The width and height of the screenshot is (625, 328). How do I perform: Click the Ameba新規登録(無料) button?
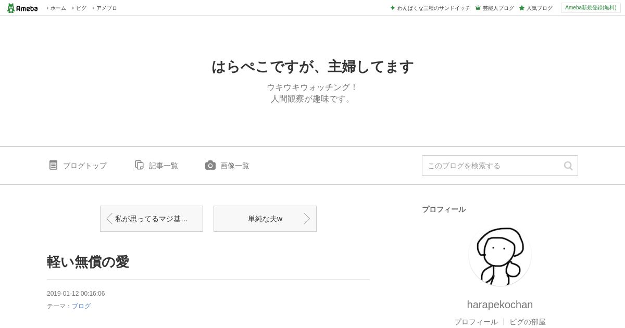click(591, 8)
